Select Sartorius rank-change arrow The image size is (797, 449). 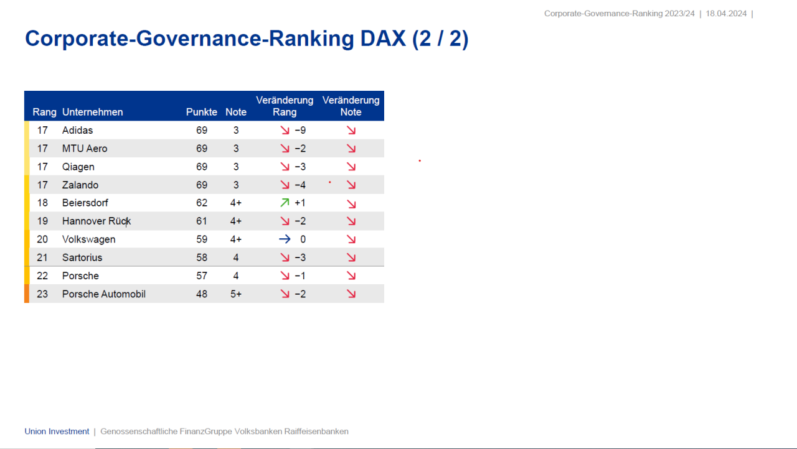(284, 257)
